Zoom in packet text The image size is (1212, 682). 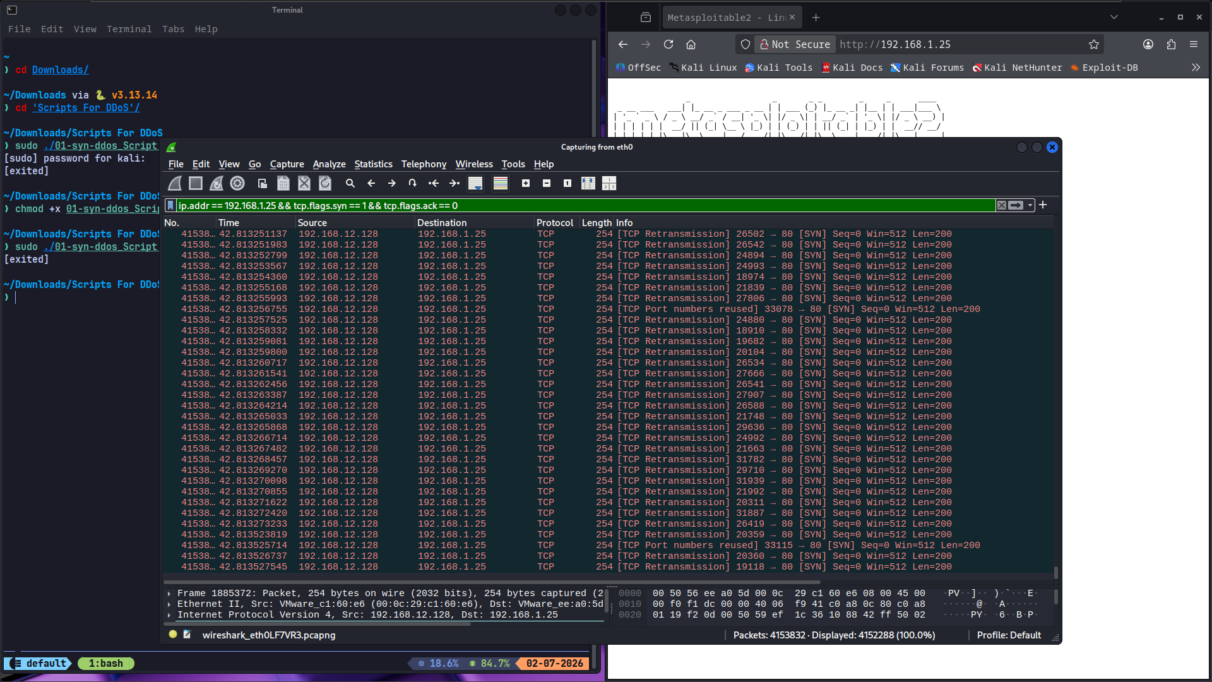tap(526, 183)
